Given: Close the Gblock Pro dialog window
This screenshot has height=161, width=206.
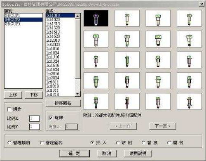Looking at the screenshot, I should pyautogui.click(x=201, y=4).
